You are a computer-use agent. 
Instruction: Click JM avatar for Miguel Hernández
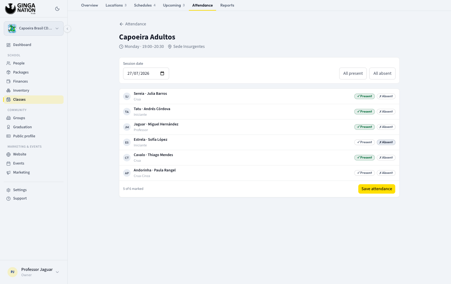click(127, 127)
